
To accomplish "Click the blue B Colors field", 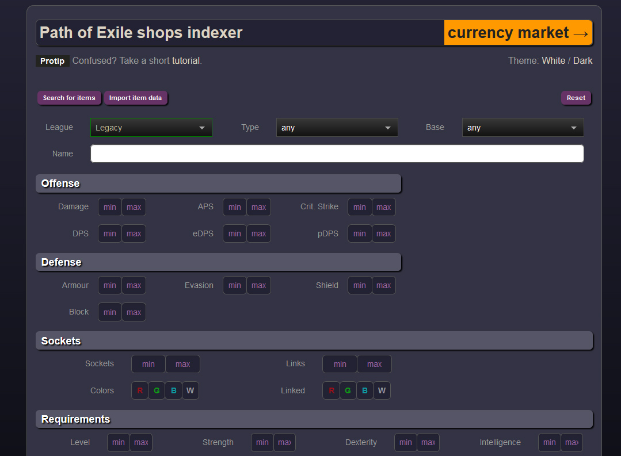I will click(173, 390).
